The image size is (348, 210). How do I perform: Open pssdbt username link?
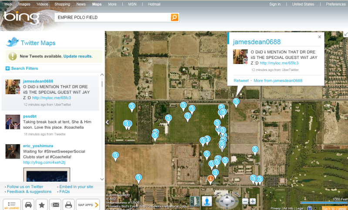pyautogui.click(x=30, y=116)
